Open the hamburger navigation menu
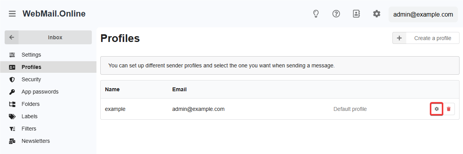 (x=12, y=14)
